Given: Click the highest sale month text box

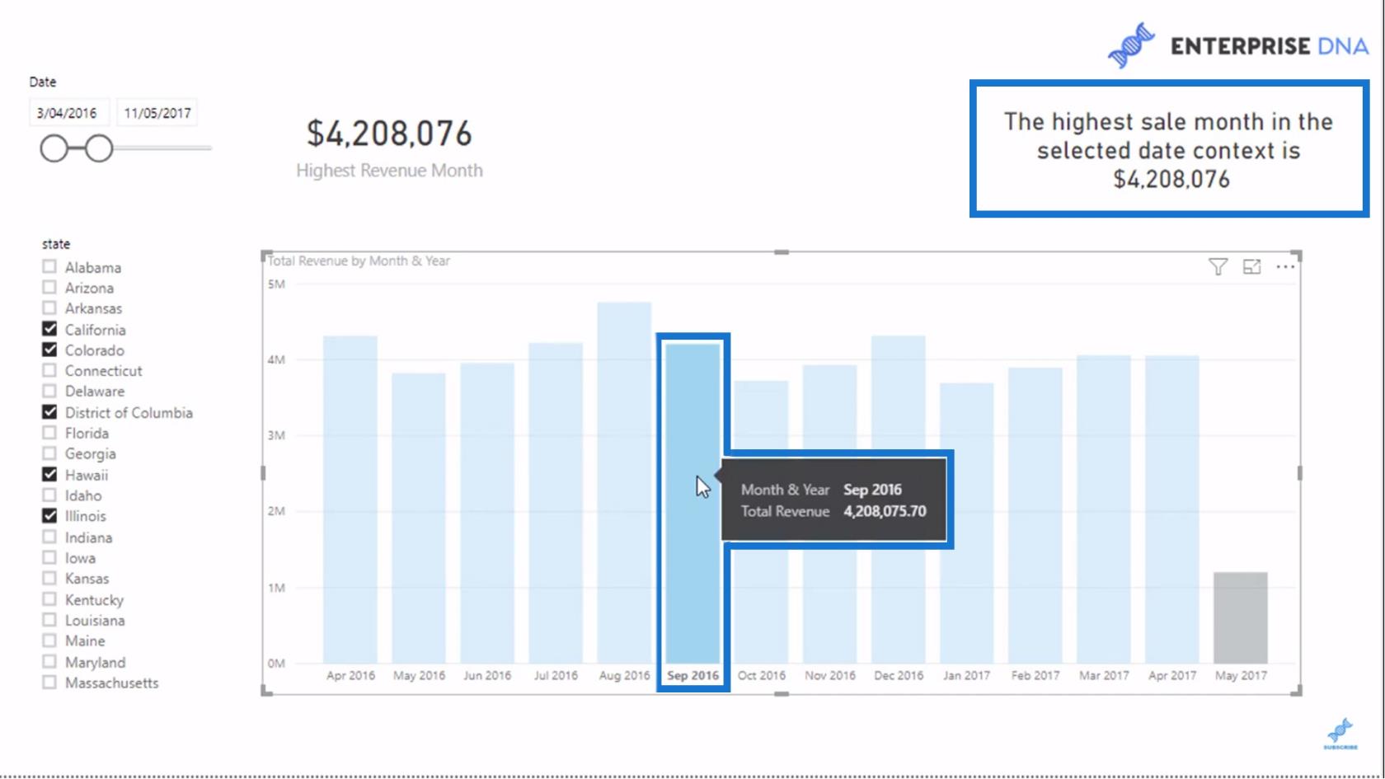Looking at the screenshot, I should pyautogui.click(x=1169, y=149).
